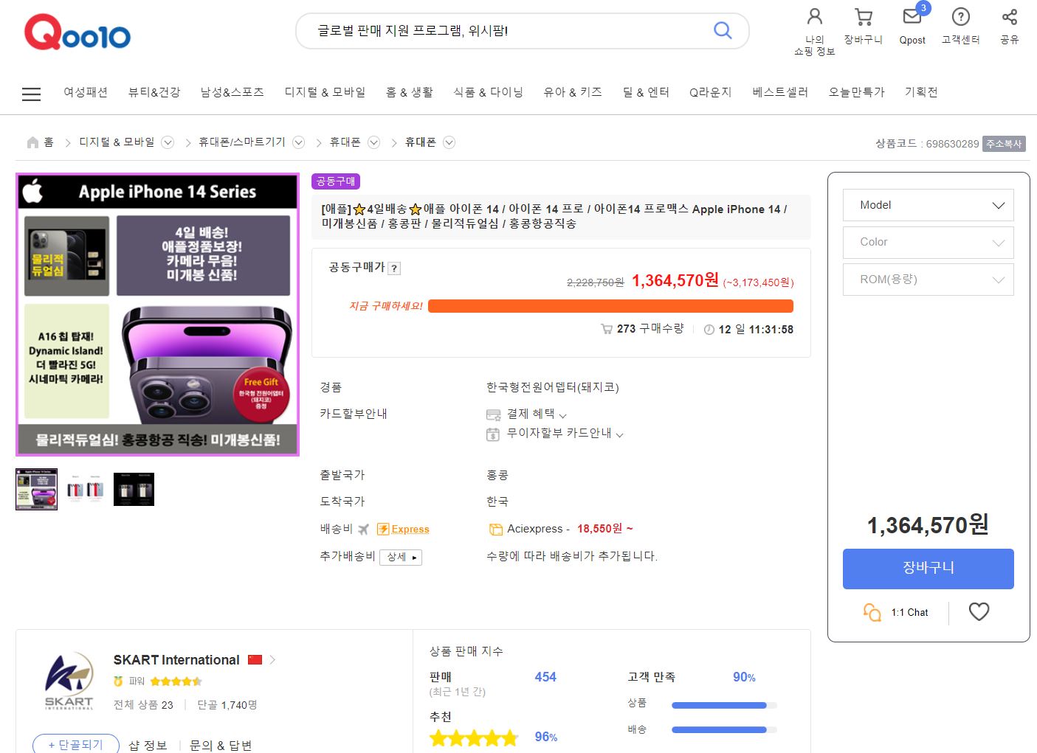This screenshot has height=753, width=1037.
Task: Click the orange group-buy progress bar
Action: (610, 306)
